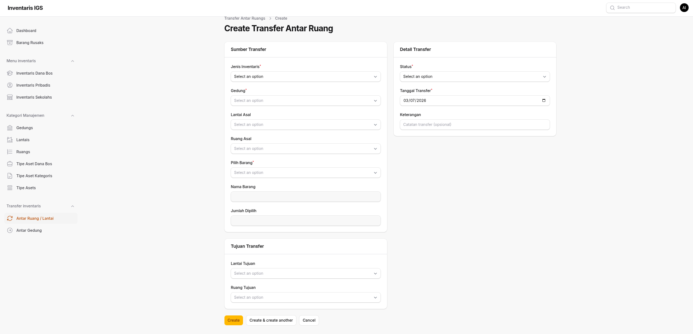Click the Antar Gedung arrow-circle icon

(10, 230)
